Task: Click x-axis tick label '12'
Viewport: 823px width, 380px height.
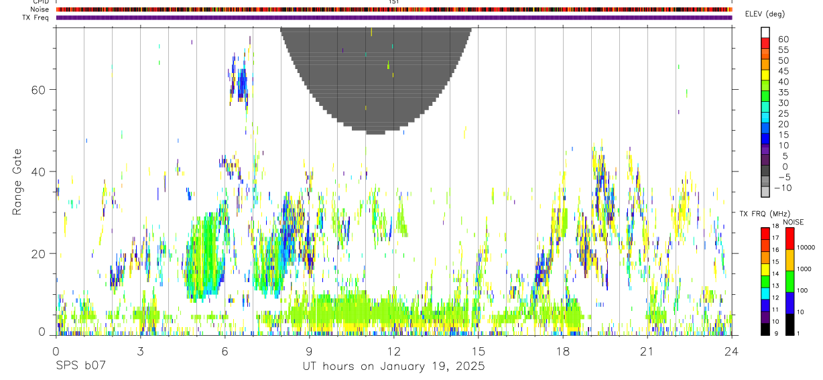Action: pos(393,352)
